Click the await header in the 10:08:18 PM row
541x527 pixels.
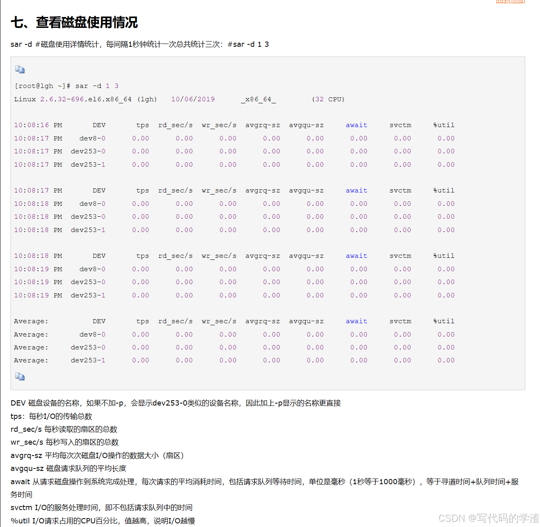point(356,256)
